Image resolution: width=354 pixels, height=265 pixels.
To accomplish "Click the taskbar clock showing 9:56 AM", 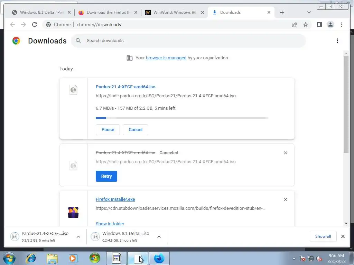I will [x=336, y=258].
